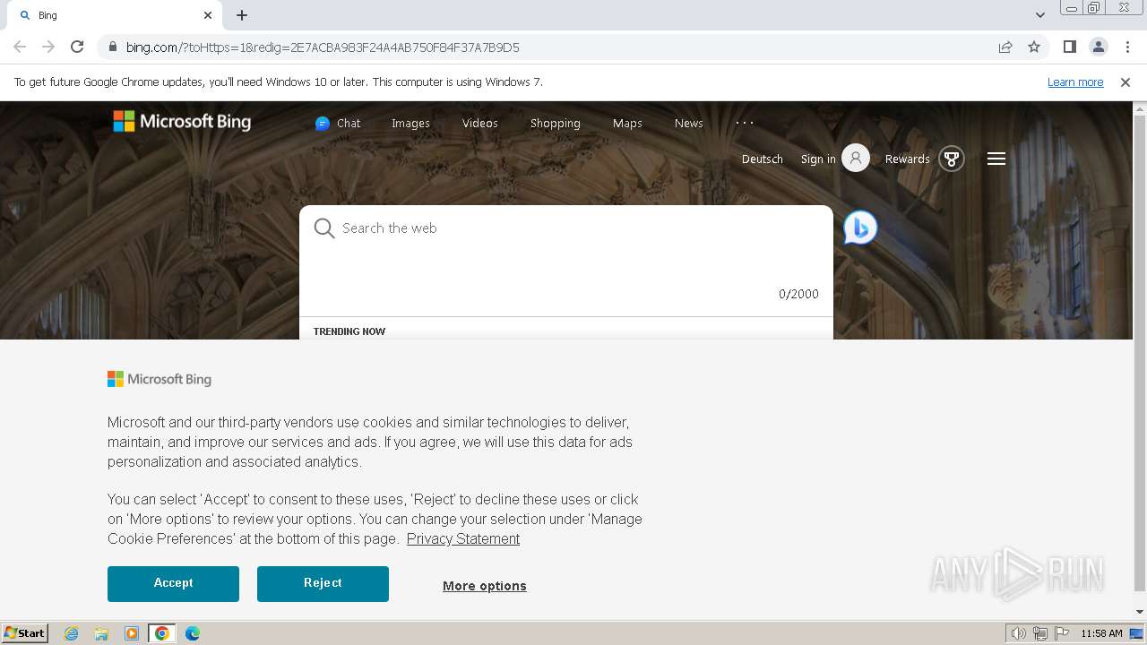Click Learn more about Chrome updates
Screen dimensions: 1147x645
(1075, 82)
